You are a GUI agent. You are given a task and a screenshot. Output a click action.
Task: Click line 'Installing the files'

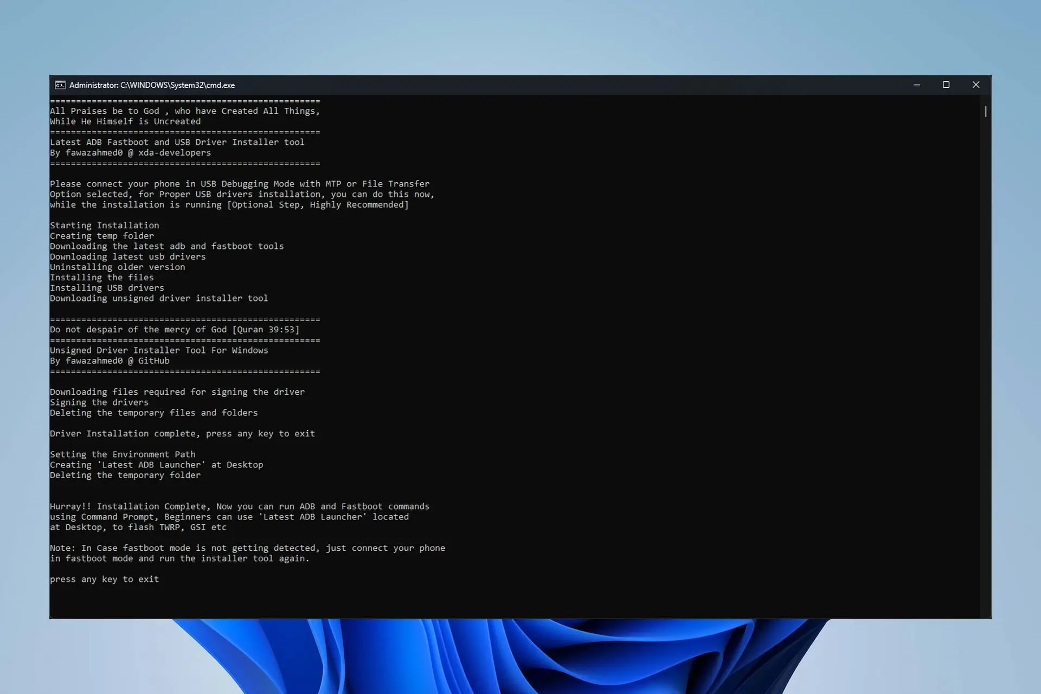coord(102,278)
